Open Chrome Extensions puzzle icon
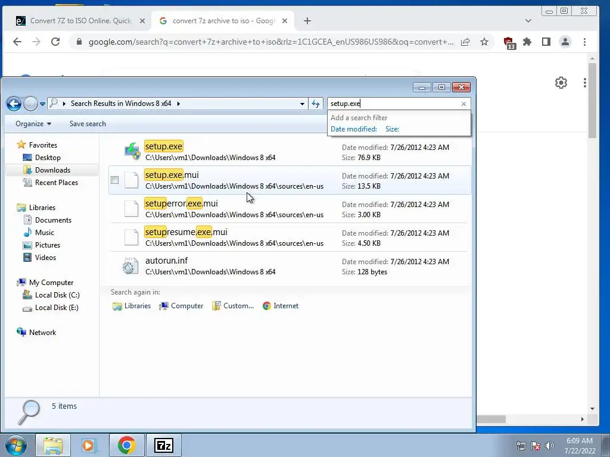Image resolution: width=610 pixels, height=457 pixels. pos(527,42)
